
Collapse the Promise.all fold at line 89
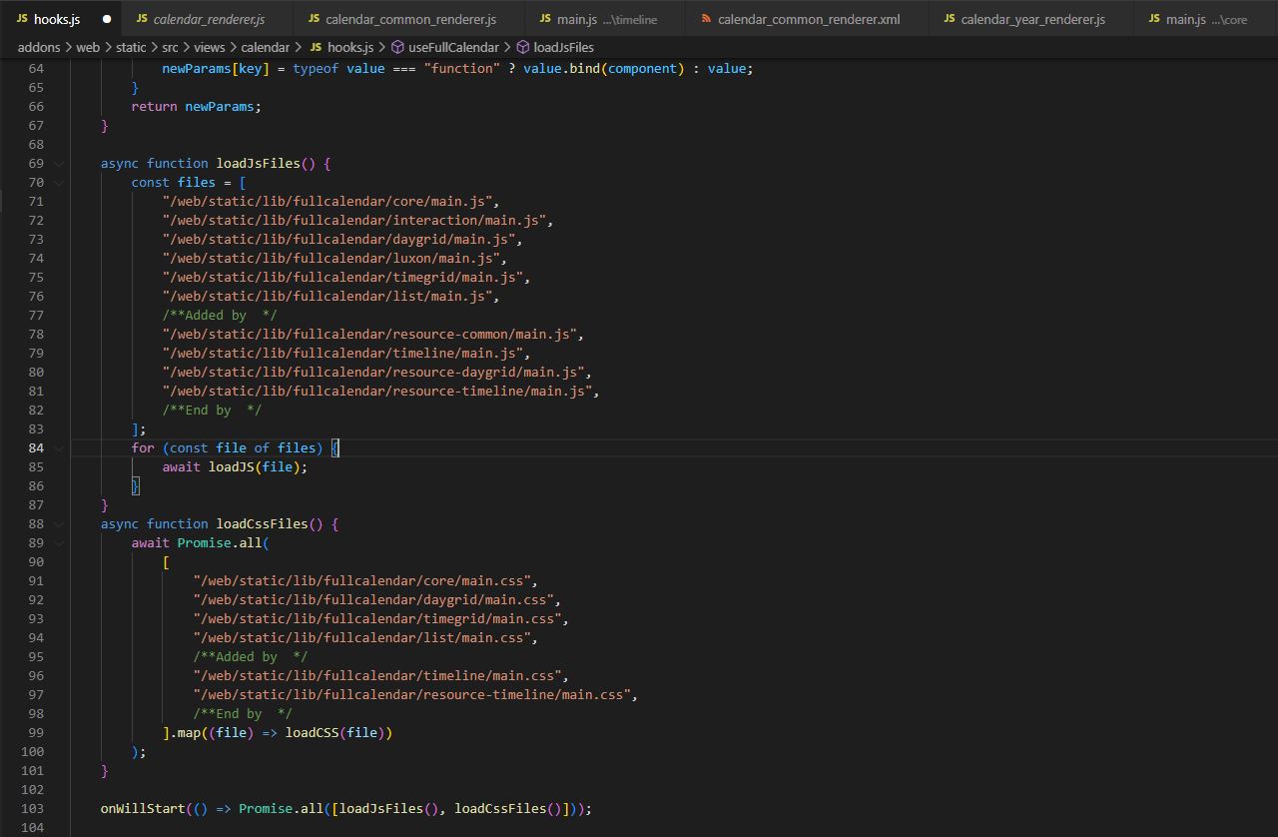tap(57, 542)
